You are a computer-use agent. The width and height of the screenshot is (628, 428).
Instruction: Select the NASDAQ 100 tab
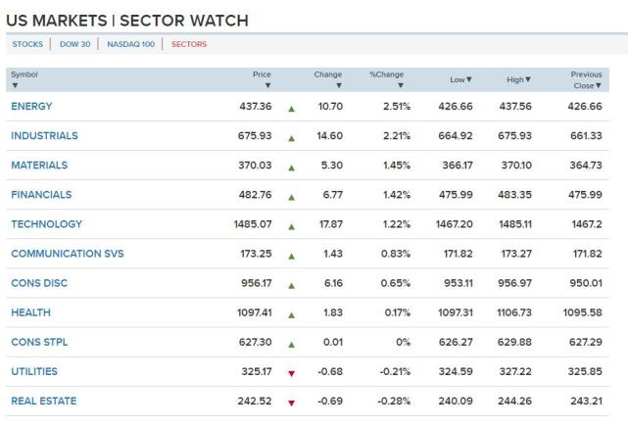[x=130, y=43]
